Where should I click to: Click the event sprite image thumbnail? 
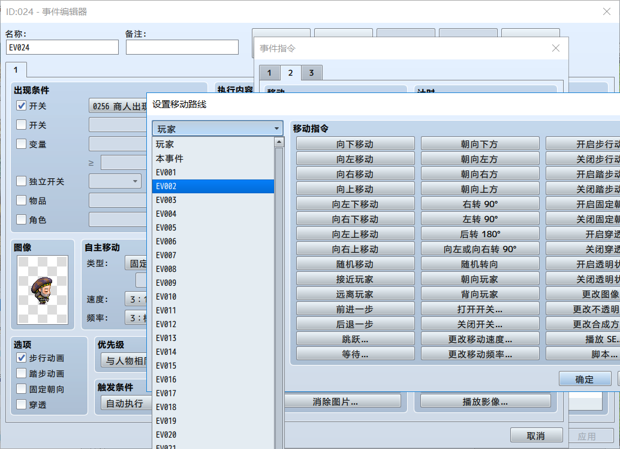pos(43,290)
